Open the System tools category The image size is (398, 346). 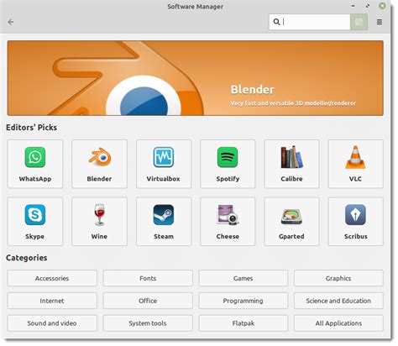click(x=148, y=323)
